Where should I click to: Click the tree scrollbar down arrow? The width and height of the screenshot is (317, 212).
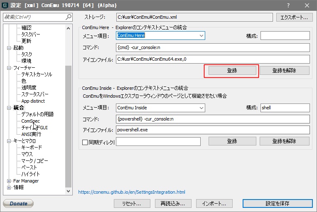[68, 191]
